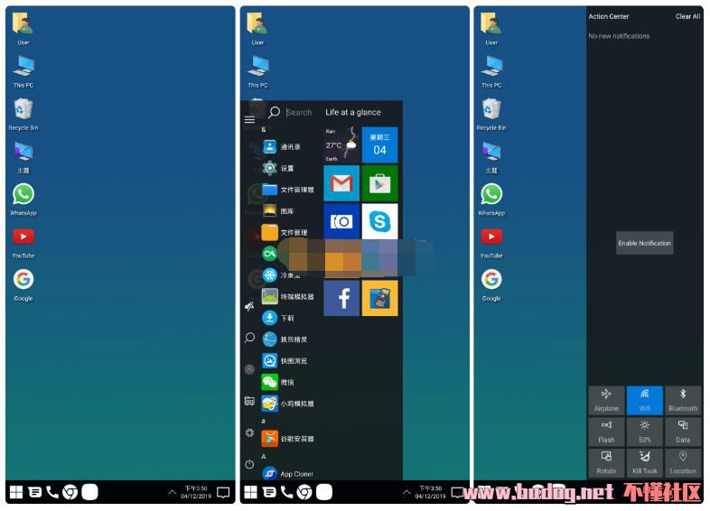
Task: Click the Kill Task quick action
Action: [645, 462]
